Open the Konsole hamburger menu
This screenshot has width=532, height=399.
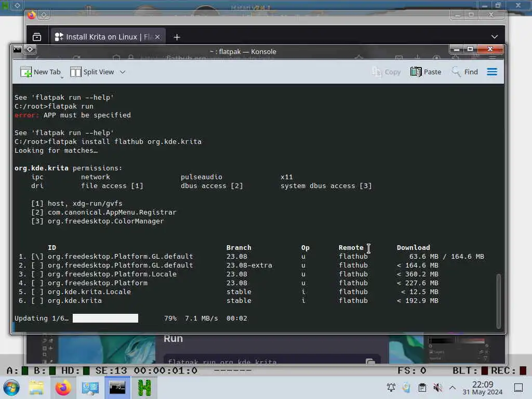tap(492, 72)
